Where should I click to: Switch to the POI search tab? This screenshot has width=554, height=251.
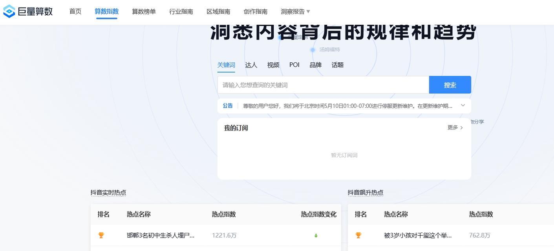pyautogui.click(x=294, y=65)
